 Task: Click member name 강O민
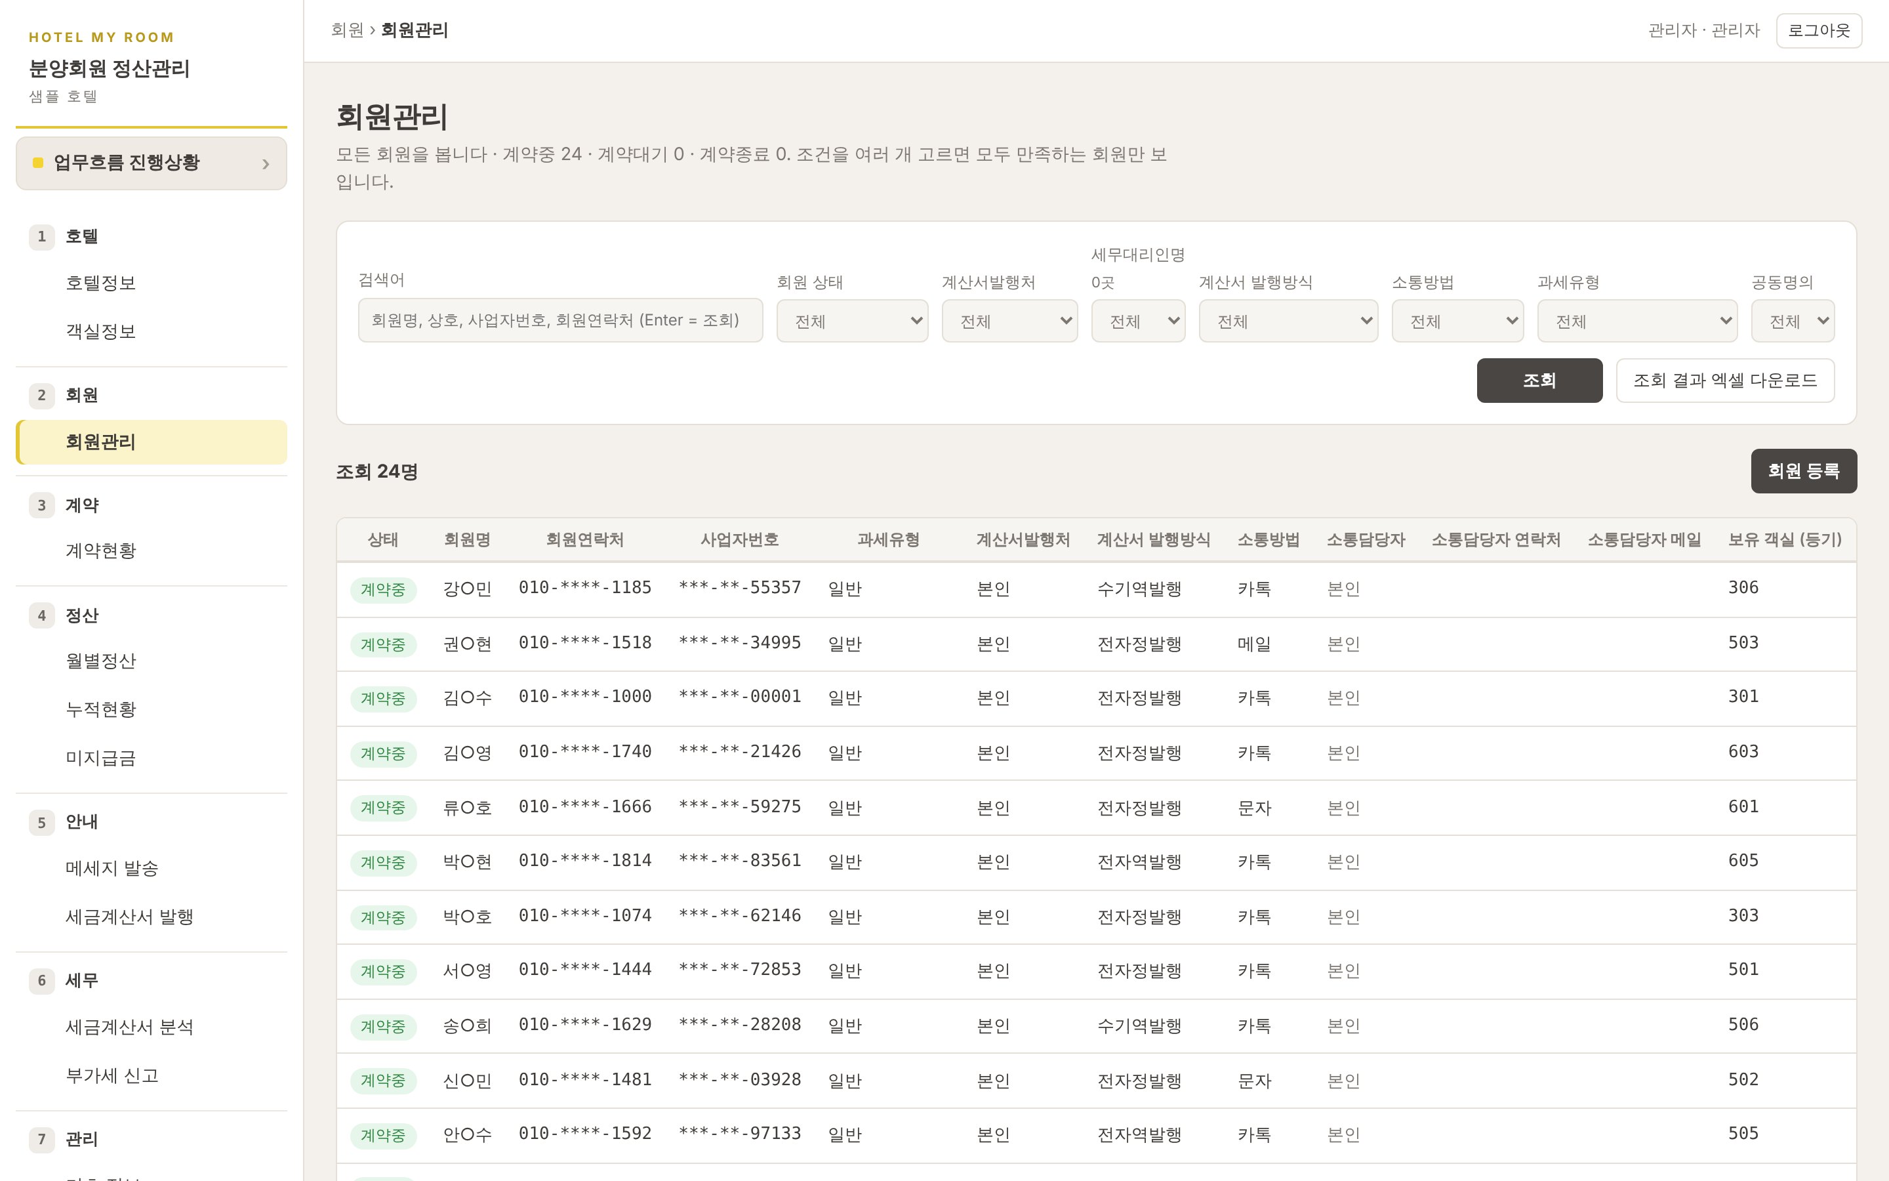click(x=467, y=588)
